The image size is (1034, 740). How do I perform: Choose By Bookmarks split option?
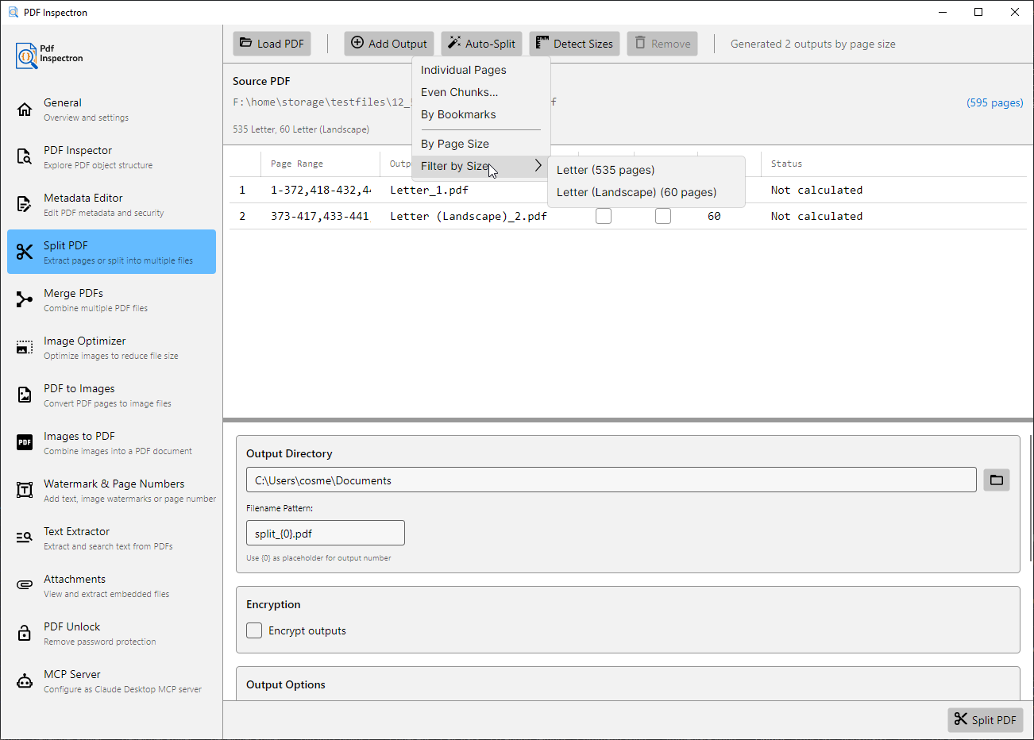458,114
